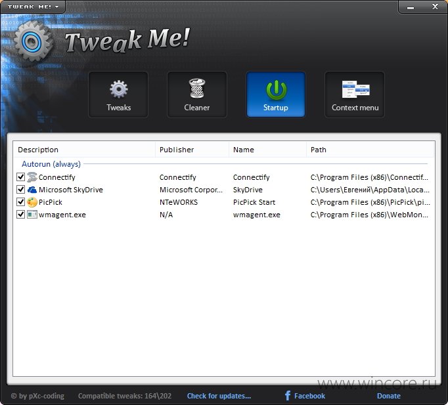Click the by pXc-coding credit text

click(x=37, y=396)
